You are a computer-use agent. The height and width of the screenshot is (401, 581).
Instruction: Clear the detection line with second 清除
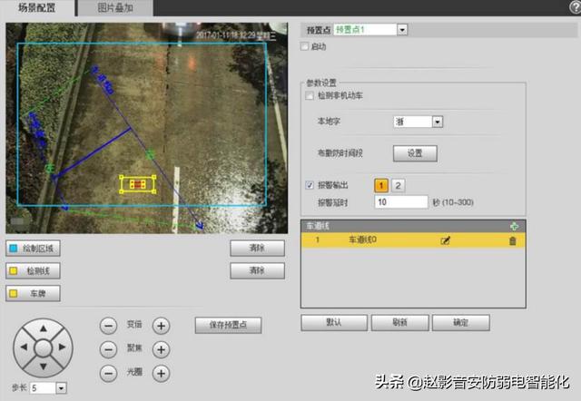click(257, 270)
